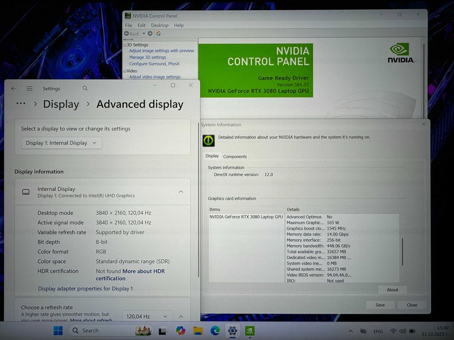Open File menu in NVIDIA Control Panel
The height and width of the screenshot is (340, 454).
[x=128, y=25]
